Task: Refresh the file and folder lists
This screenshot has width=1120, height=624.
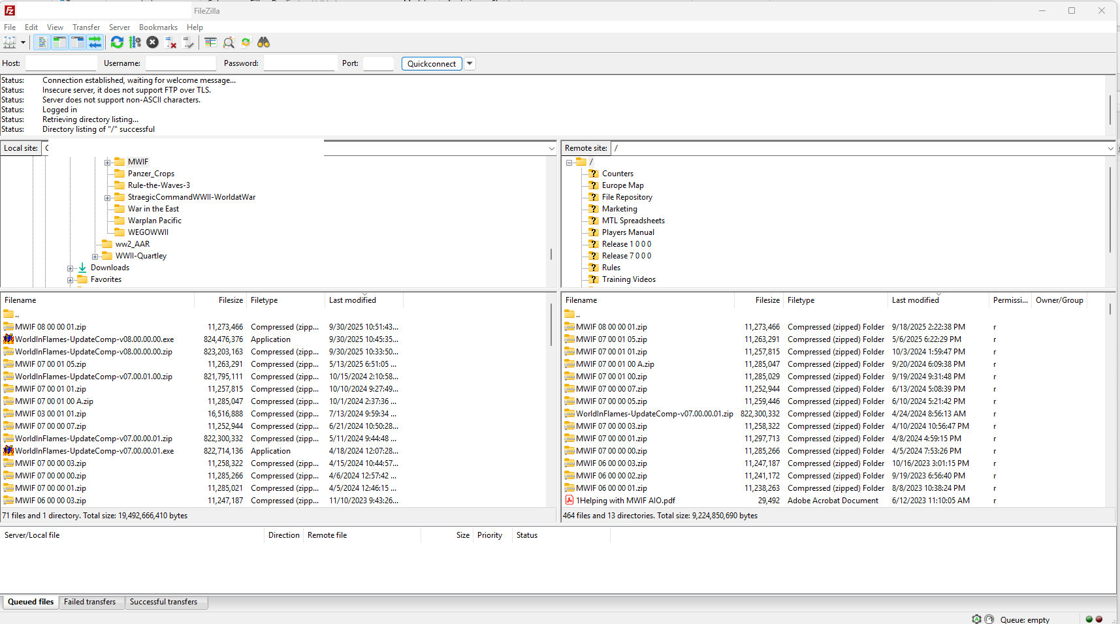Action: point(117,42)
